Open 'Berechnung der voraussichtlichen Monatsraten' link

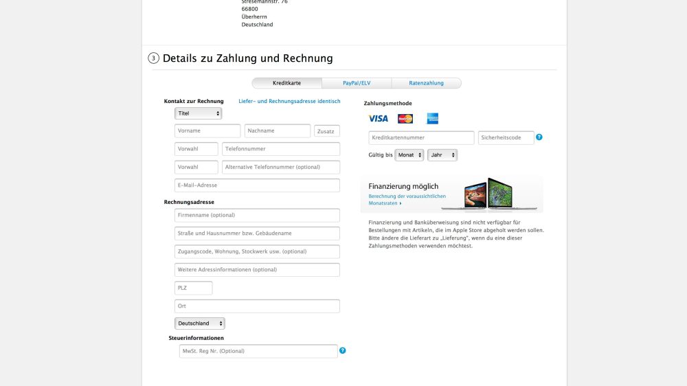407,200
